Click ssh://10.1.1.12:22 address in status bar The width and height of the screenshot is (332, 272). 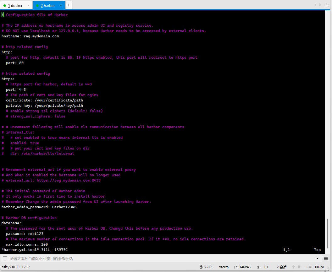tap(16, 267)
